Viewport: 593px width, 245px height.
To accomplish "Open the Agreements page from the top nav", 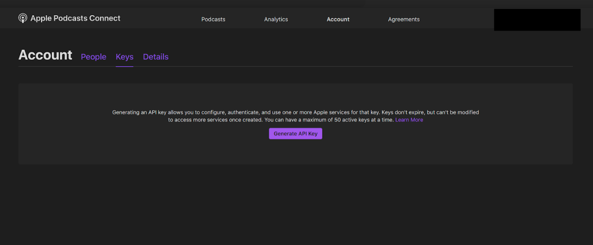I will coord(404,19).
